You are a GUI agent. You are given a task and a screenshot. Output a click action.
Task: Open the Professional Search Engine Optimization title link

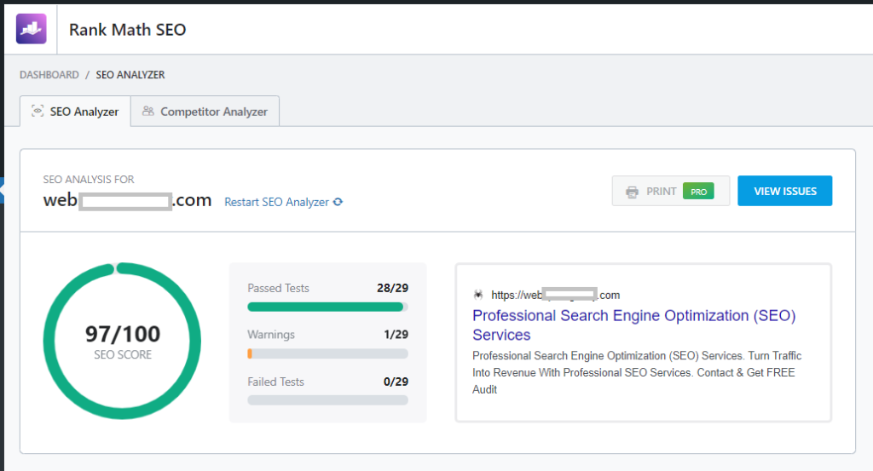634,325
